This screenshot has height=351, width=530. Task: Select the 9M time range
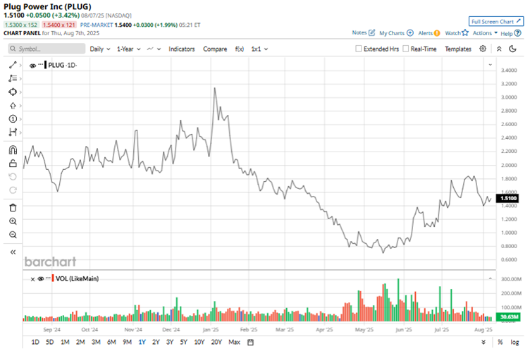click(127, 343)
